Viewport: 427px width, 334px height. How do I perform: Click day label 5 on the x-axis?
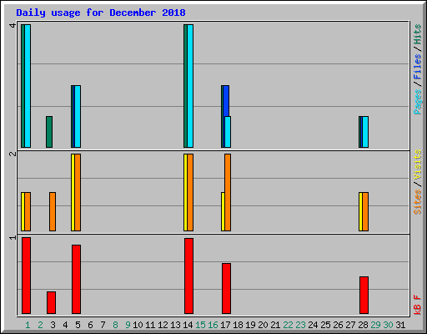point(78,325)
